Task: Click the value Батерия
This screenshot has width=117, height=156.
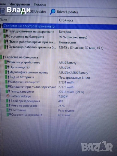Action: pos(65,32)
